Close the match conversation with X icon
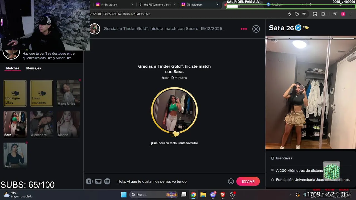Viewport: 356px width, 200px height. coord(256,29)
